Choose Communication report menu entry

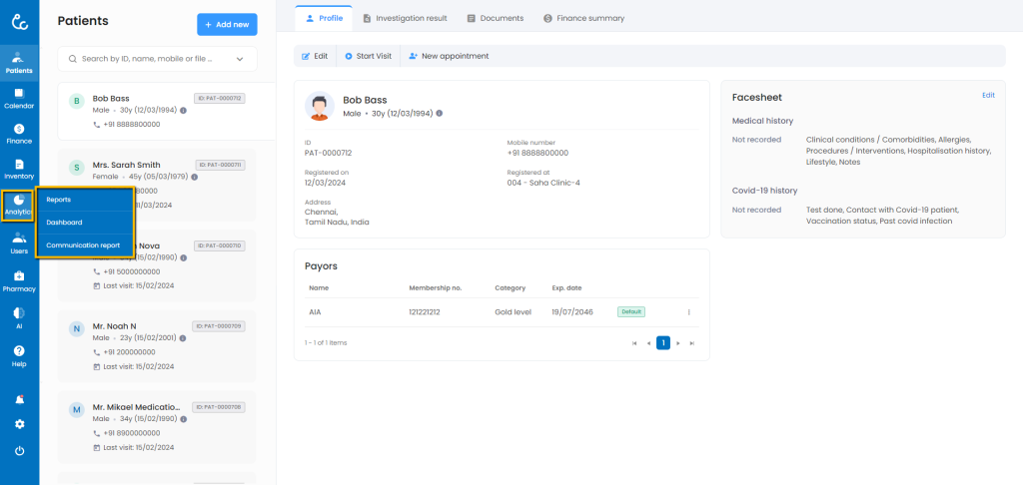[x=83, y=245]
